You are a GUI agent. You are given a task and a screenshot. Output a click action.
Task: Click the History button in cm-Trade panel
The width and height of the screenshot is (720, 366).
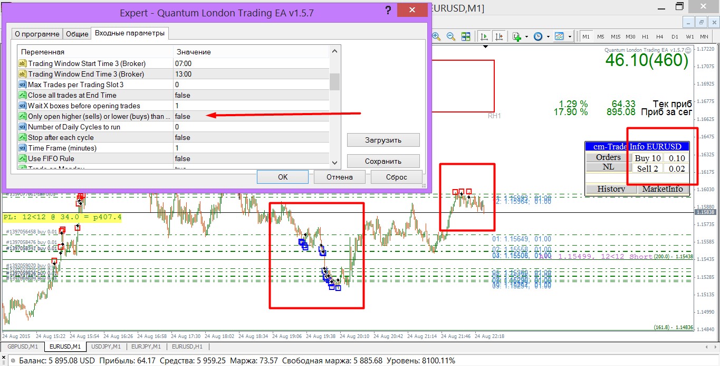(611, 189)
